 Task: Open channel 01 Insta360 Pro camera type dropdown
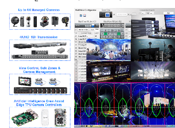[86, 36]
